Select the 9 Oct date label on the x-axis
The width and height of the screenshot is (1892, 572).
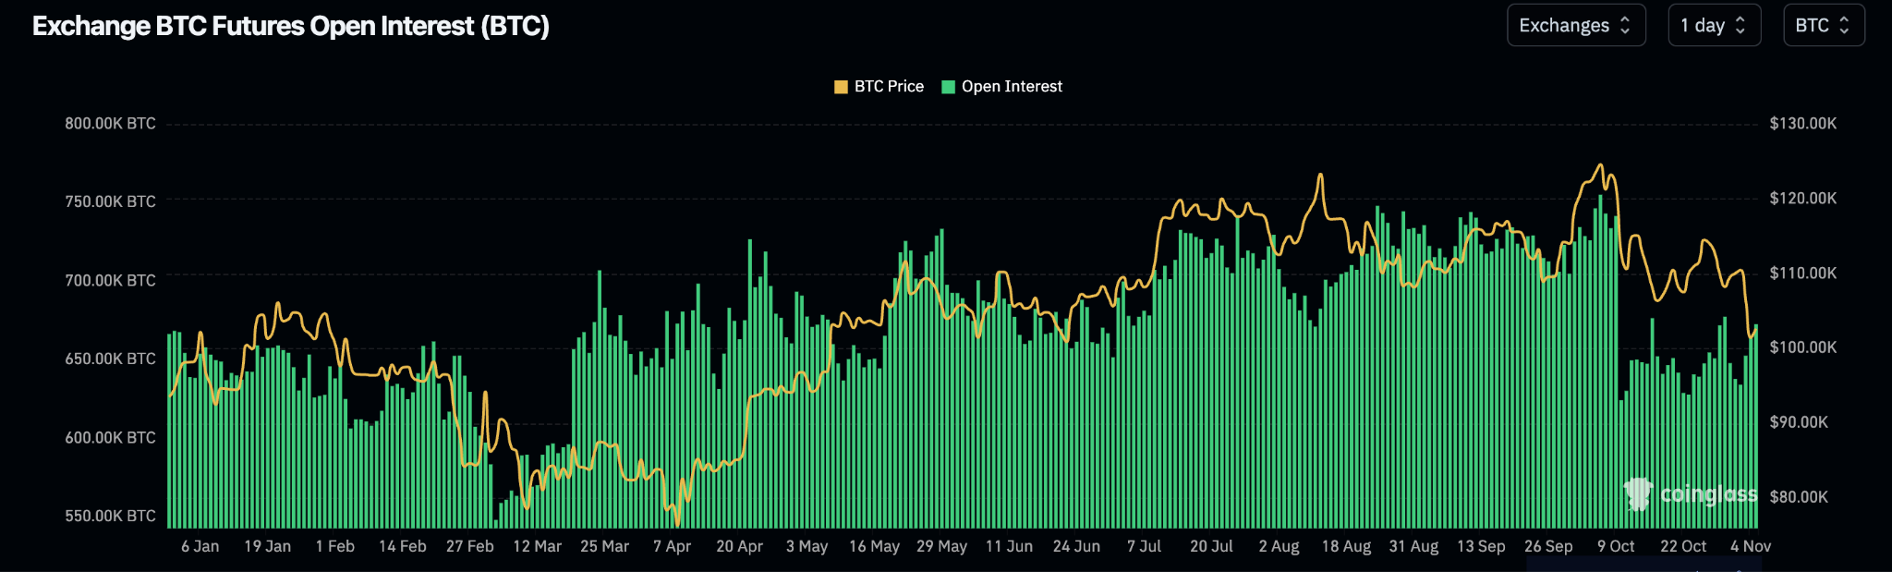point(1616,546)
